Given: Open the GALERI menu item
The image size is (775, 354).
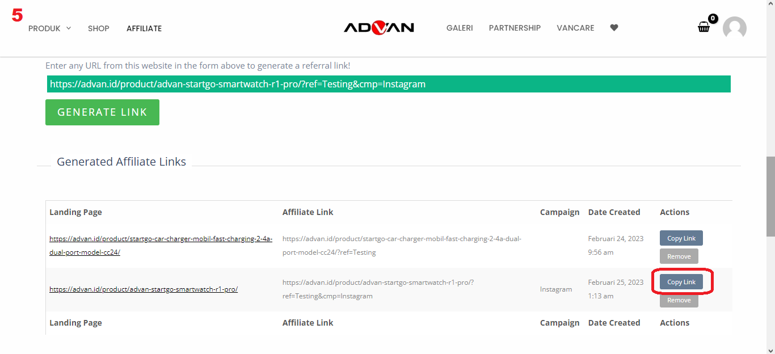Looking at the screenshot, I should [460, 28].
